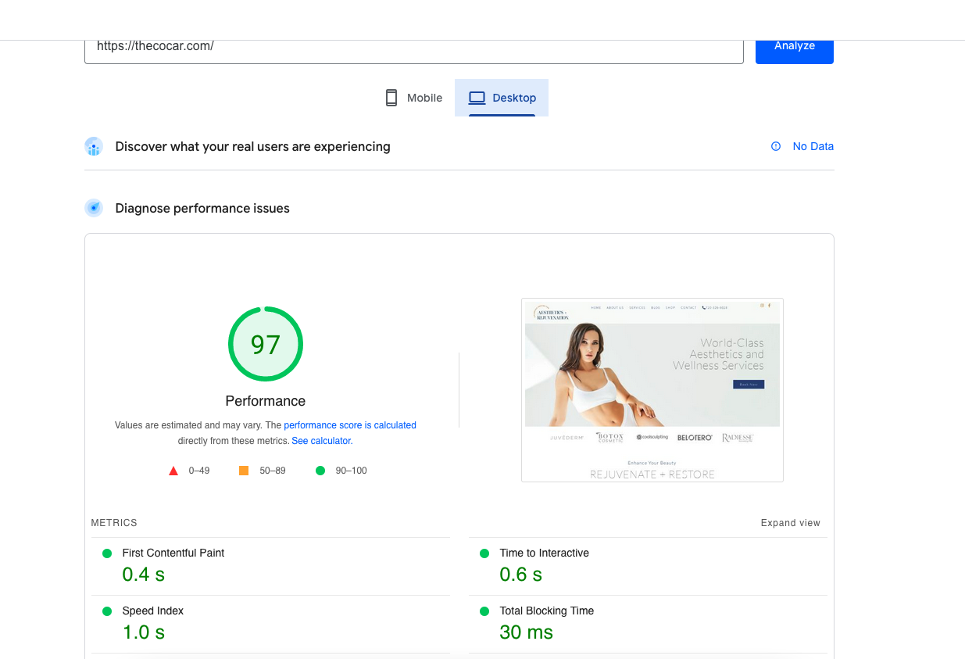Click the orange square 50–89 legend icon
Viewport: 965px width, 659px height.
[x=244, y=471]
